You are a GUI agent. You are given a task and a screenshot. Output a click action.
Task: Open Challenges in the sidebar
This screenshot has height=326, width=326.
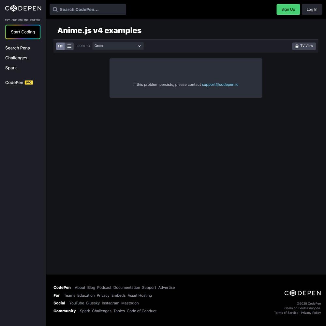tap(16, 58)
